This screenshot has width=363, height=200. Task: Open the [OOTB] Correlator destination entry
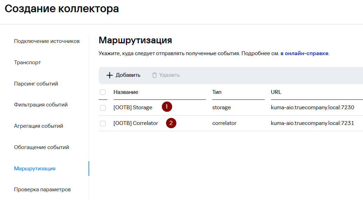[136, 123]
